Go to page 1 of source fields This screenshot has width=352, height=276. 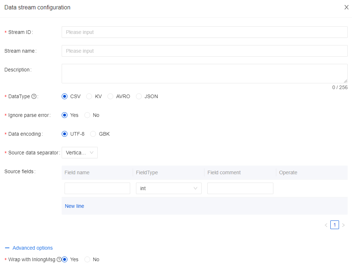[335, 225]
